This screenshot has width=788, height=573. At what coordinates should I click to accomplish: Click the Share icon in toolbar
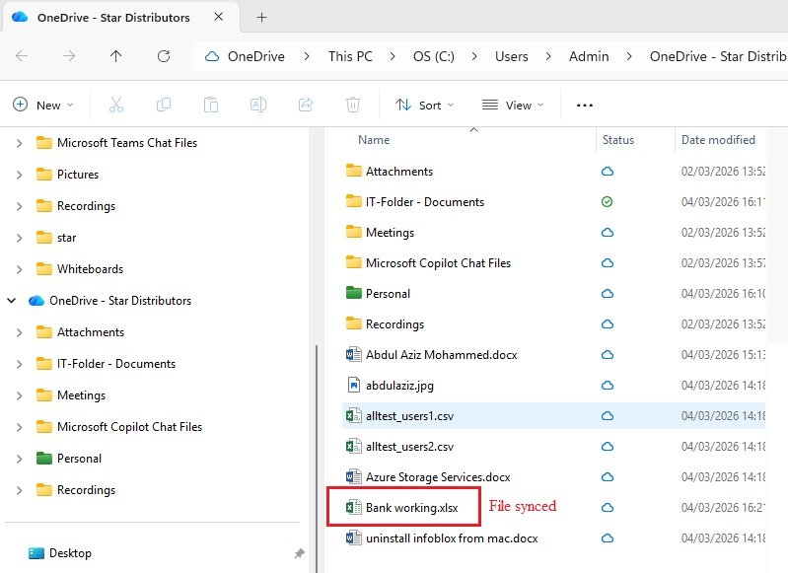pos(306,106)
